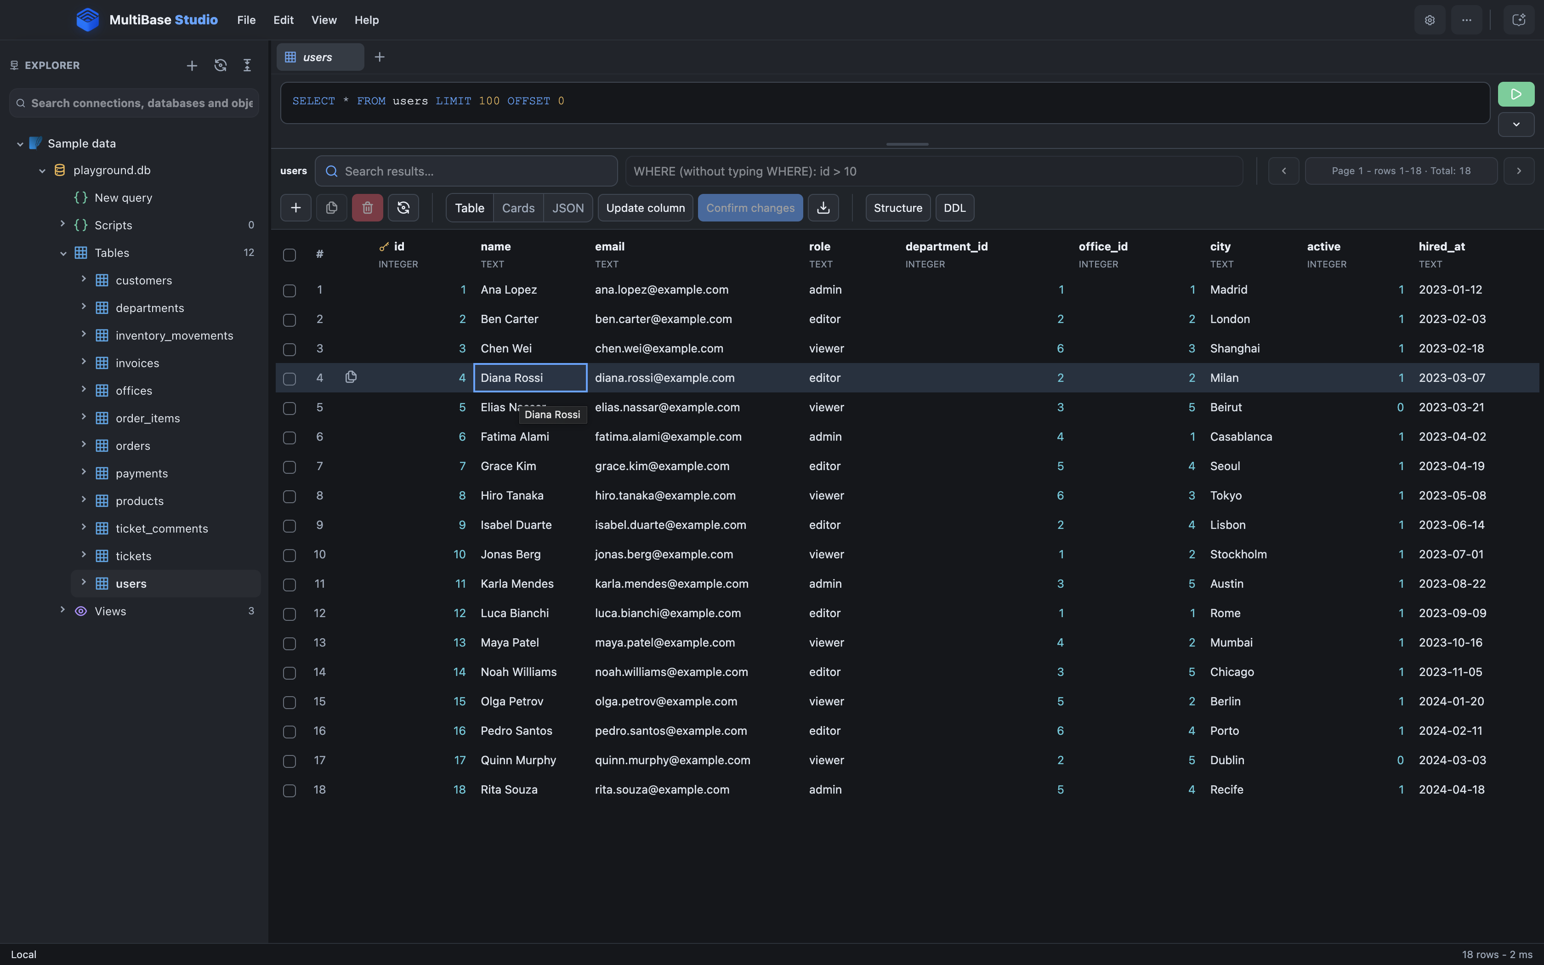Check the row checkbox for Rita Souza
This screenshot has height=965, width=1544.
pos(289,790)
